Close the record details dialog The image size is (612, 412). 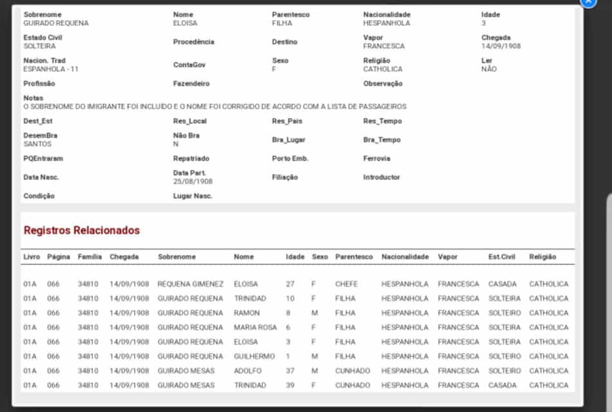click(x=588, y=3)
